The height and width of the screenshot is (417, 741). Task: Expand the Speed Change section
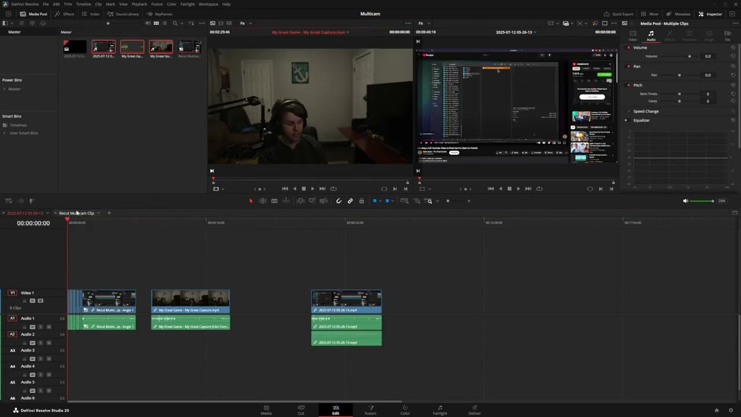coord(645,111)
